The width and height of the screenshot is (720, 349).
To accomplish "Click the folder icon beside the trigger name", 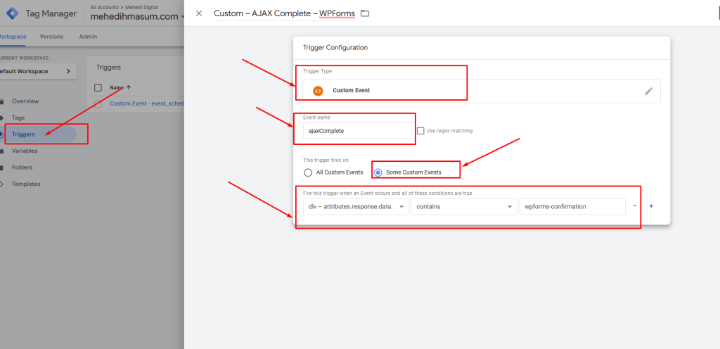I will coord(365,13).
